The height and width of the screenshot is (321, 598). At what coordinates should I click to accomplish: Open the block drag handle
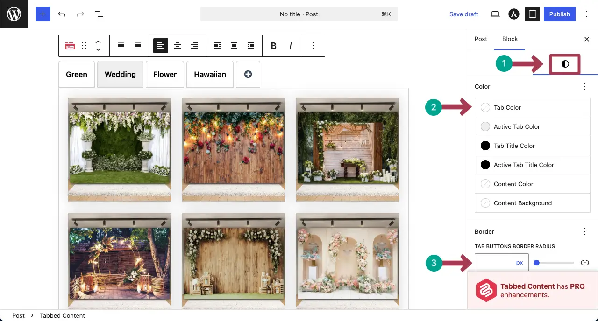pos(84,46)
